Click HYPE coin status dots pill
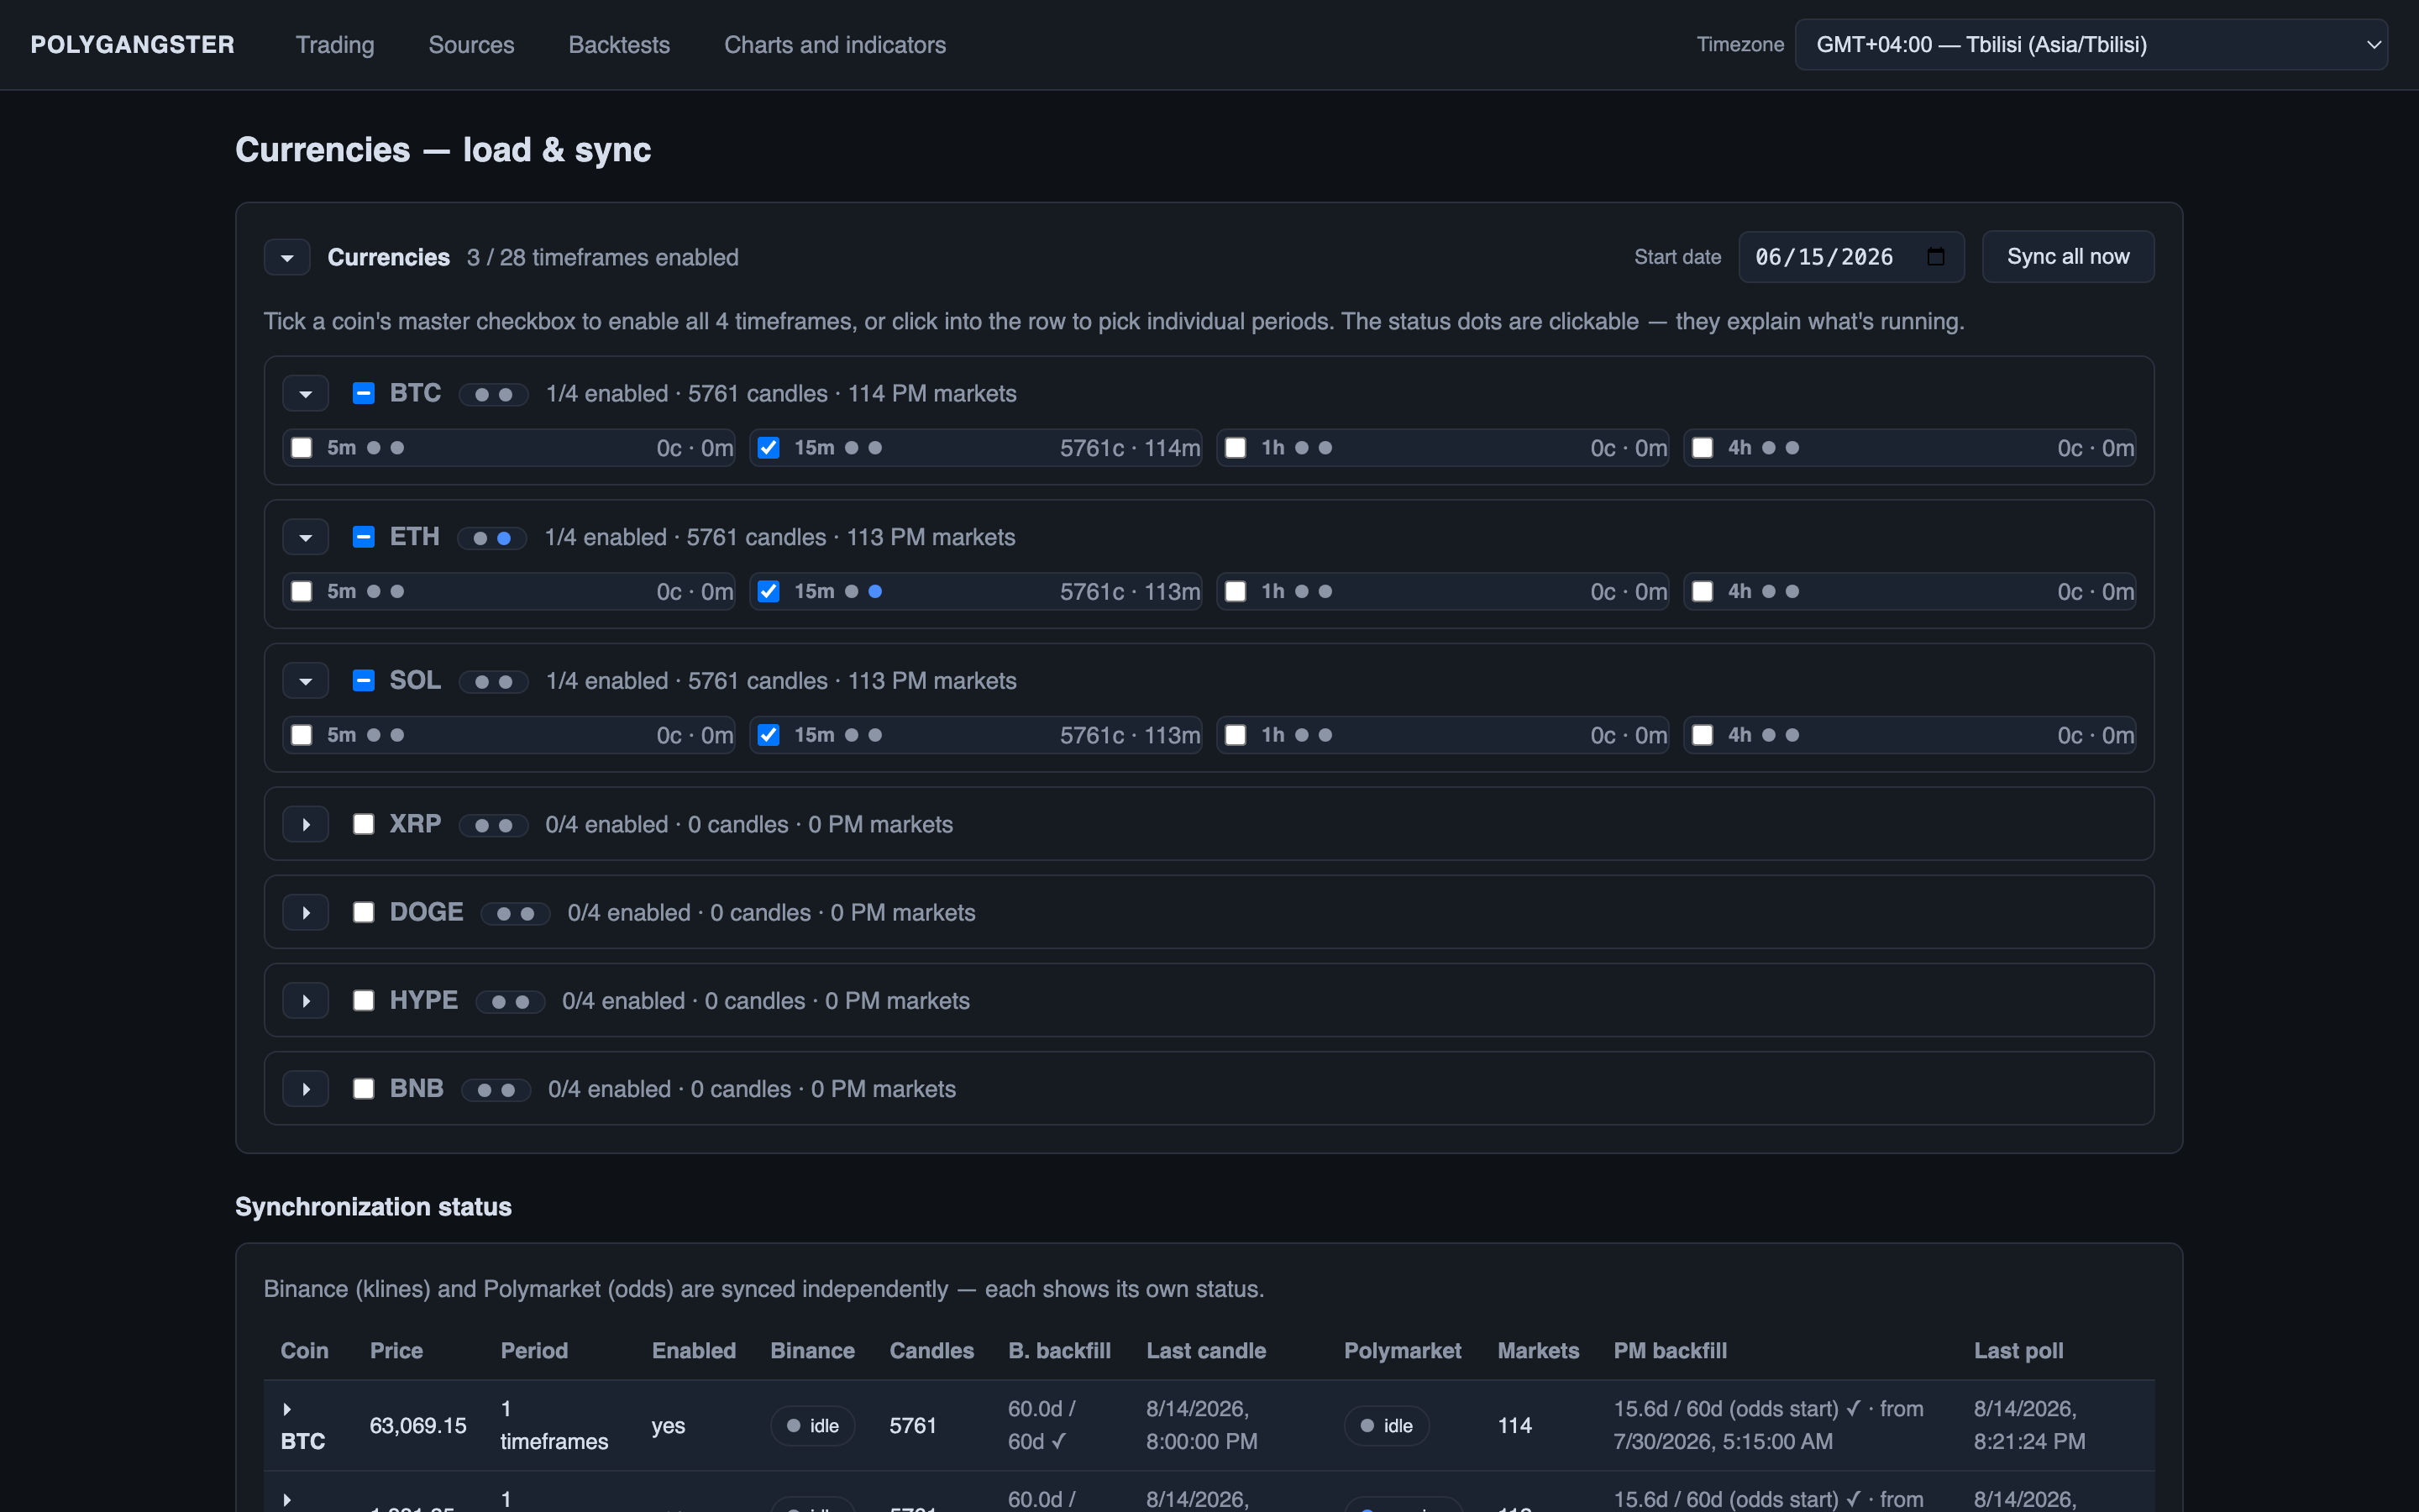Screen dimensions: 2419x1512 [x=510, y=1001]
